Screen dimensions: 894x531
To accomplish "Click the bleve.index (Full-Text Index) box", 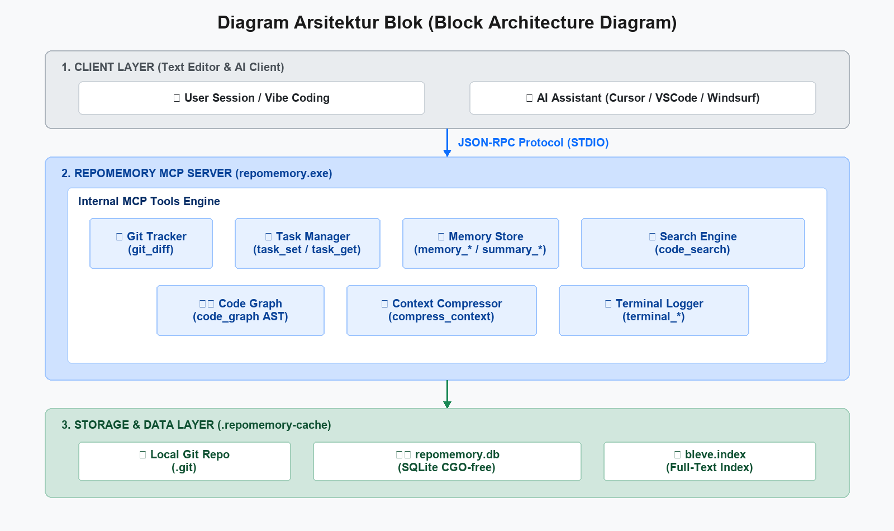I will (x=710, y=461).
